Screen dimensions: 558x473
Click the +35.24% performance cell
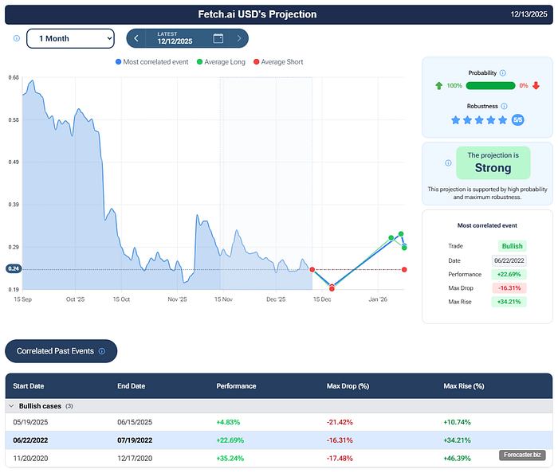(x=230, y=459)
